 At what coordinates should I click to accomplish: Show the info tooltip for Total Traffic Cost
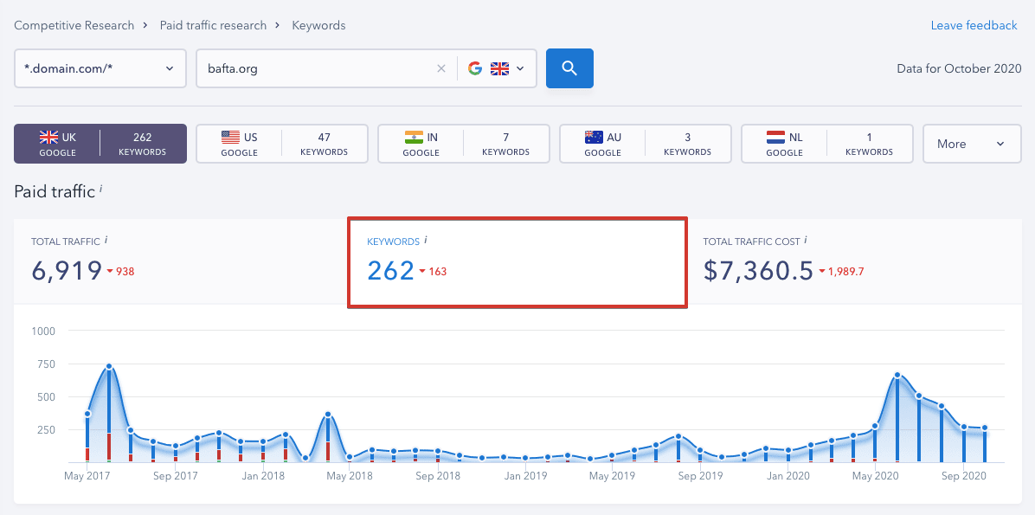tap(806, 241)
